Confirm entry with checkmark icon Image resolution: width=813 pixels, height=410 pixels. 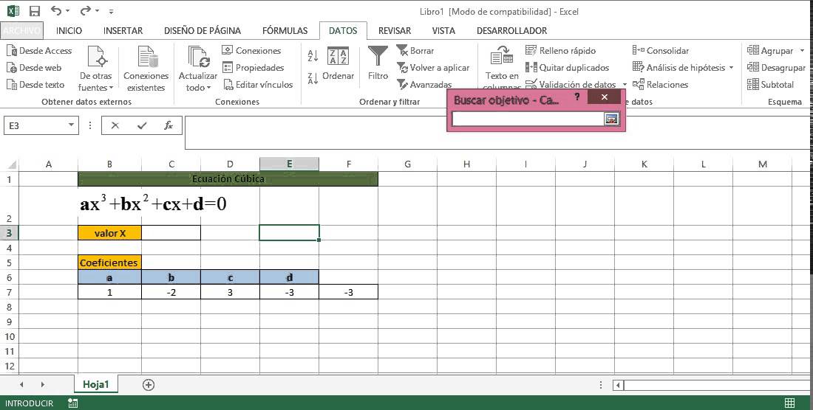click(142, 125)
